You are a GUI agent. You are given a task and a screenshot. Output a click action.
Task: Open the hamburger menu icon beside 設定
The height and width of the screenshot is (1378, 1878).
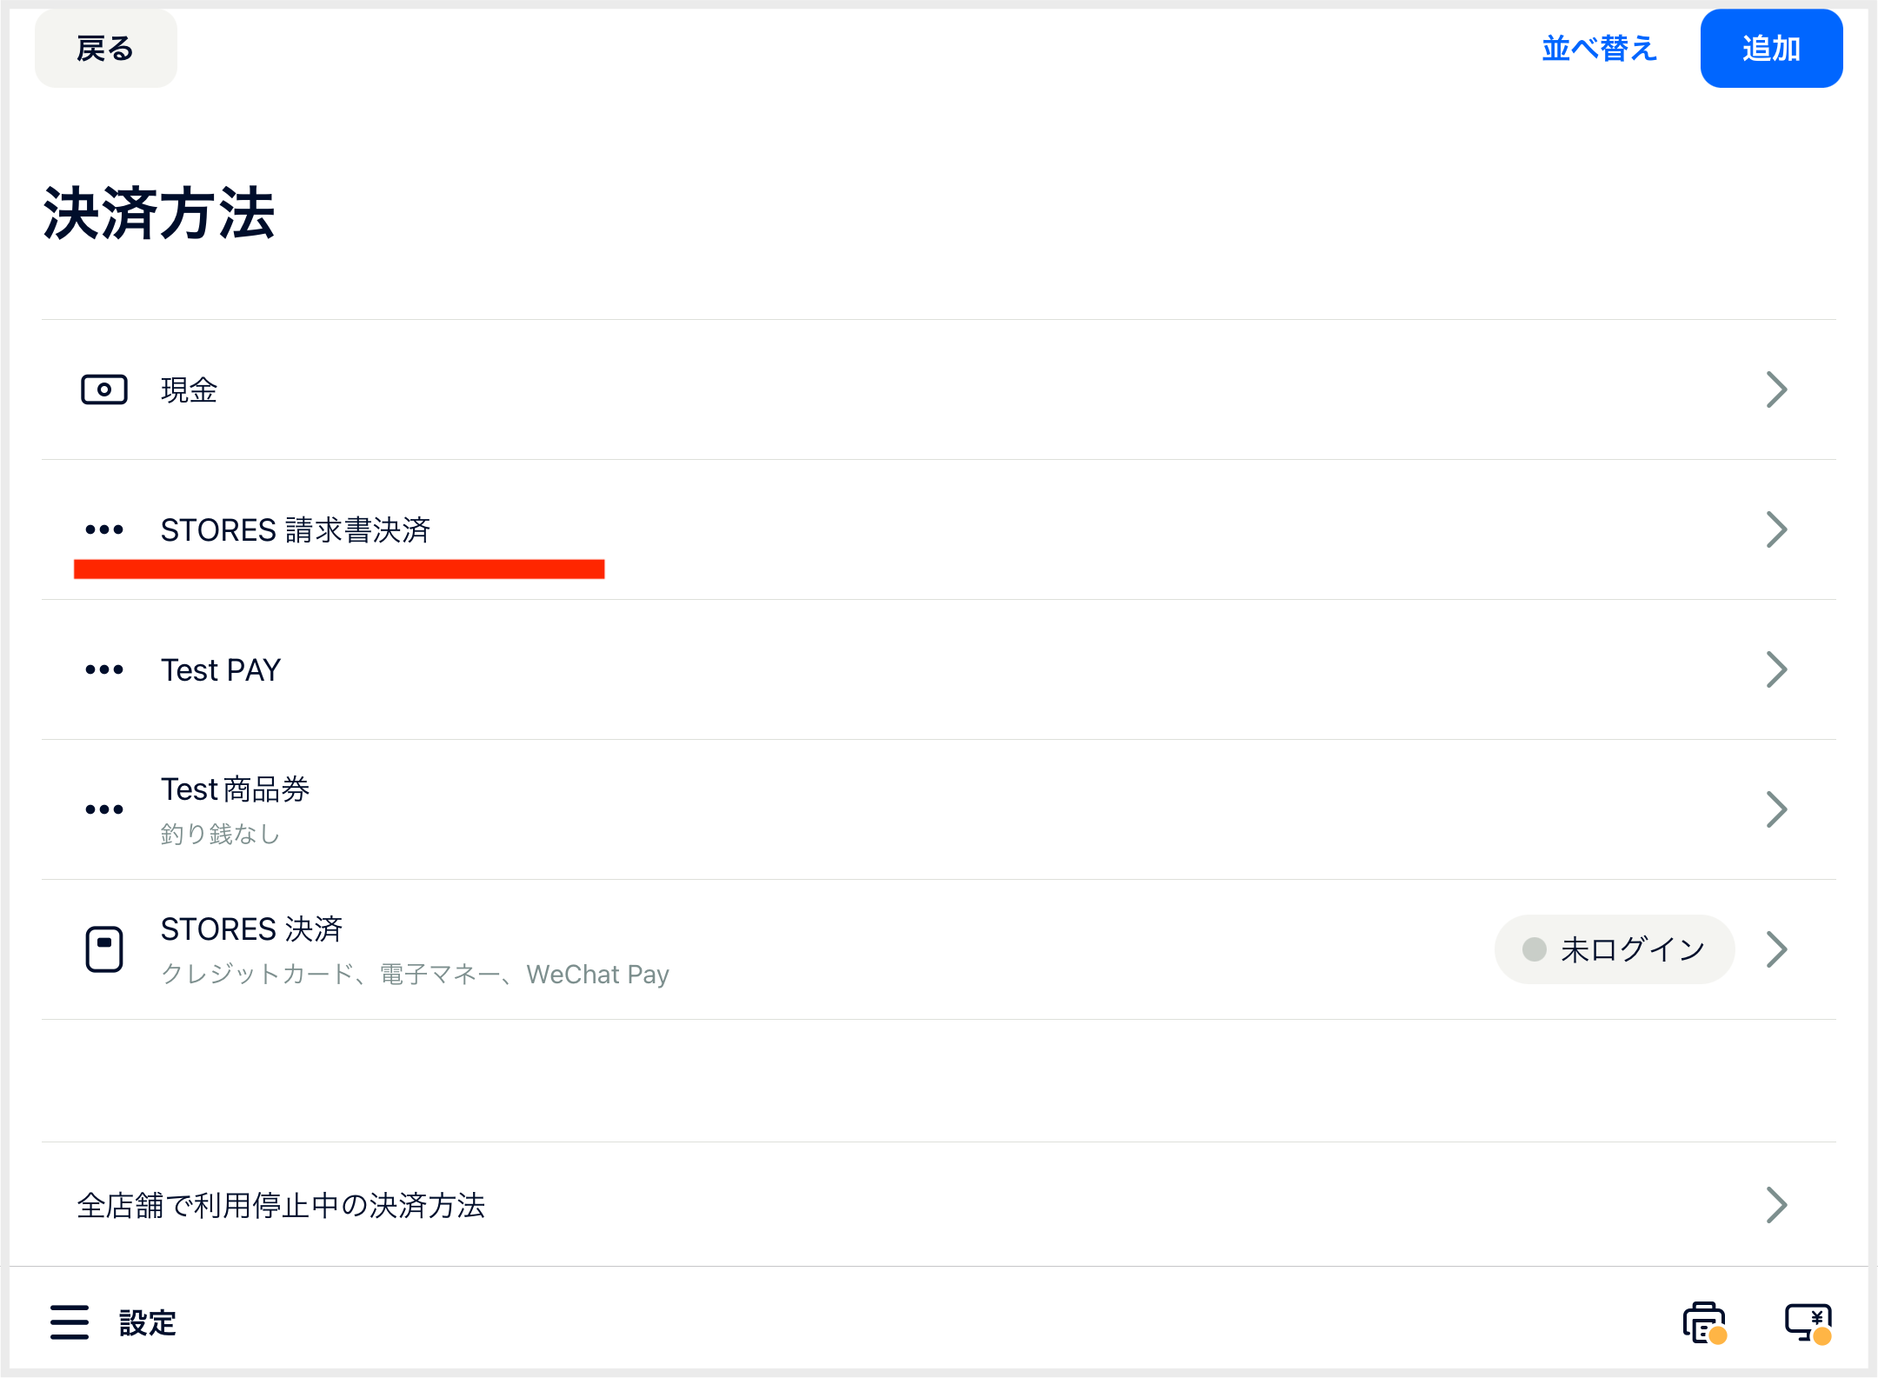coord(70,1322)
